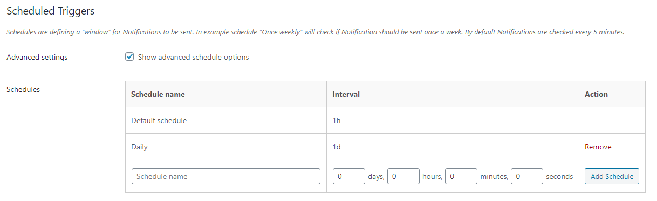Focus the Schedule name text field
657x201 pixels.
click(x=226, y=176)
